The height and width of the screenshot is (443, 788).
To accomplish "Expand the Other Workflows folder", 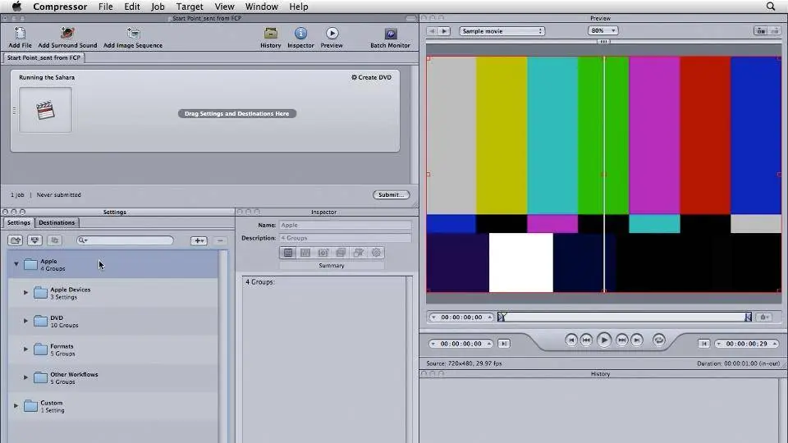I will coord(25,377).
